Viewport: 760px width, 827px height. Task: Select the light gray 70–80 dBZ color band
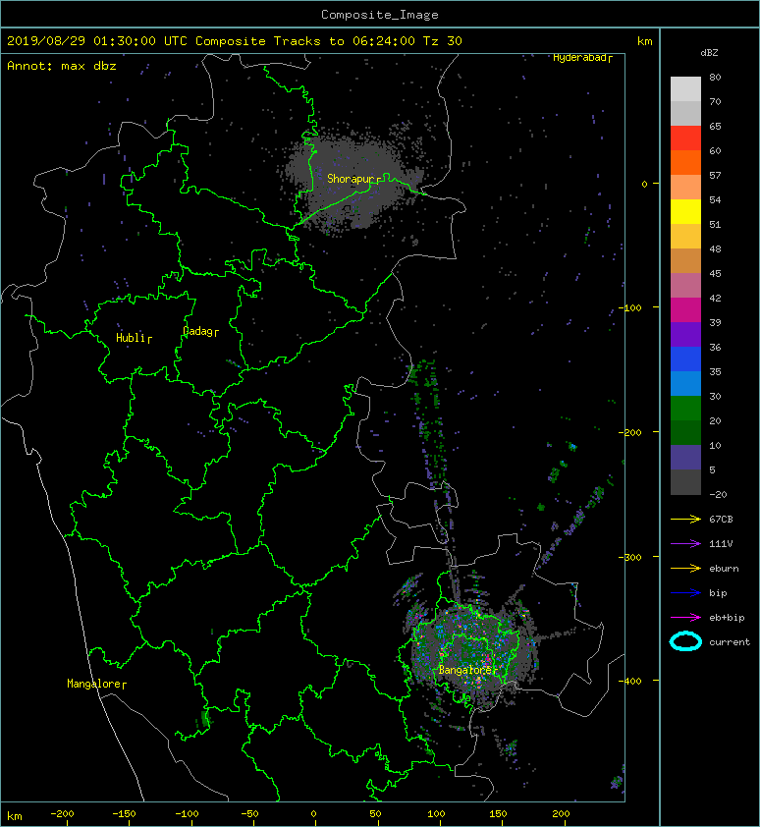pyautogui.click(x=685, y=88)
